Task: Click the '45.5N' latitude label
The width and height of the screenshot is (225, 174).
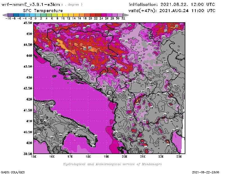Action: [28, 23]
